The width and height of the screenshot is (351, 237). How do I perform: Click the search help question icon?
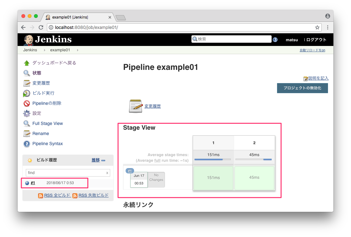click(x=275, y=40)
